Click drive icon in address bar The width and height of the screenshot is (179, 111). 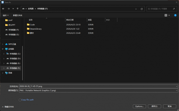click(23, 9)
